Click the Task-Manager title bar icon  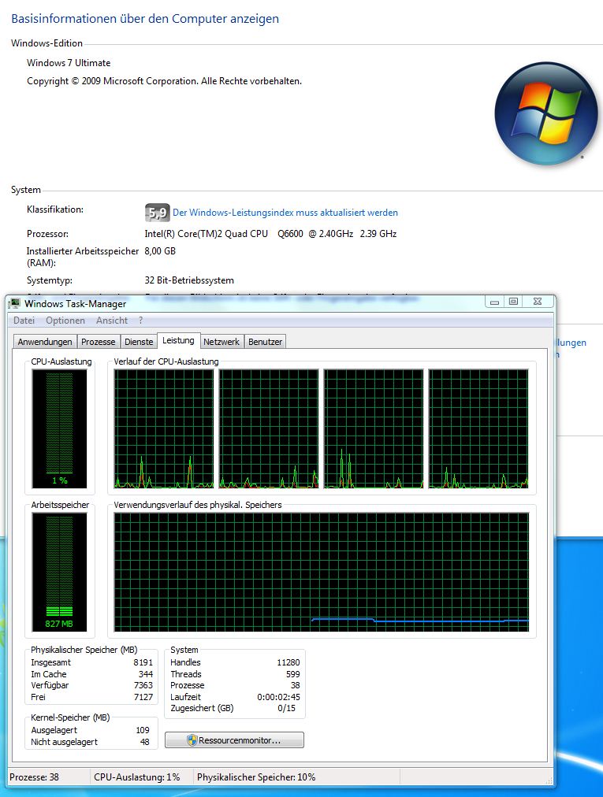[15, 303]
